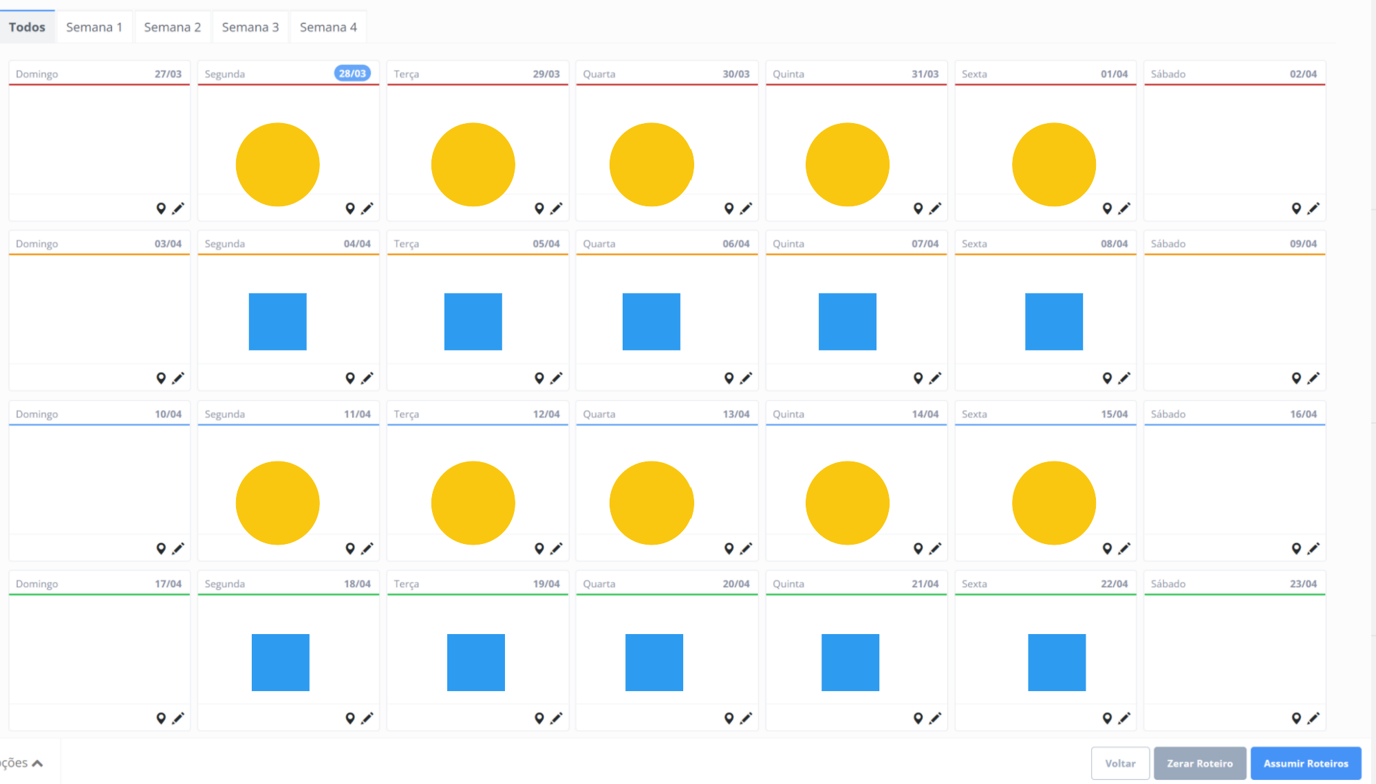Click pencil edit icon on Domingo 17/04

[178, 719]
